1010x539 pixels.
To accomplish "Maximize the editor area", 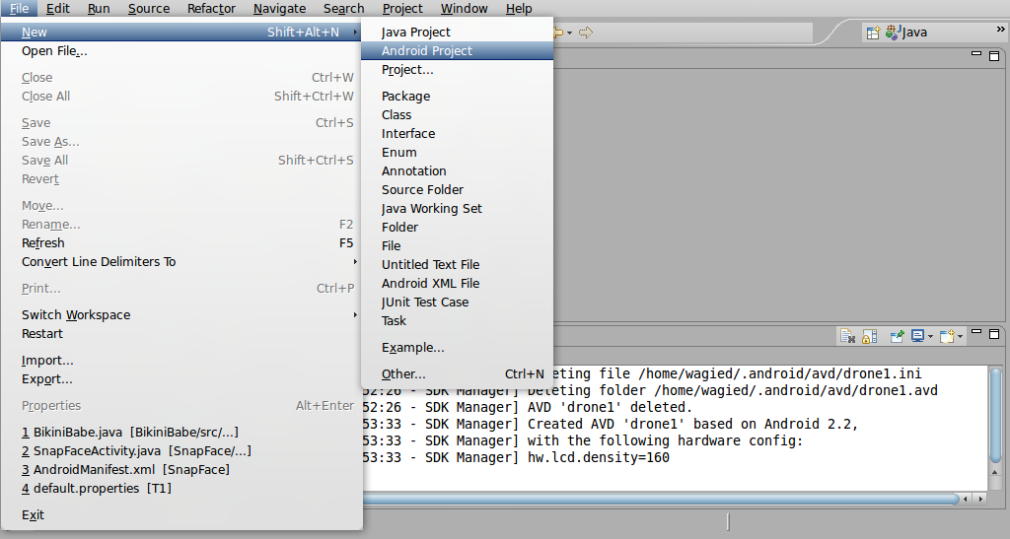I will point(994,56).
